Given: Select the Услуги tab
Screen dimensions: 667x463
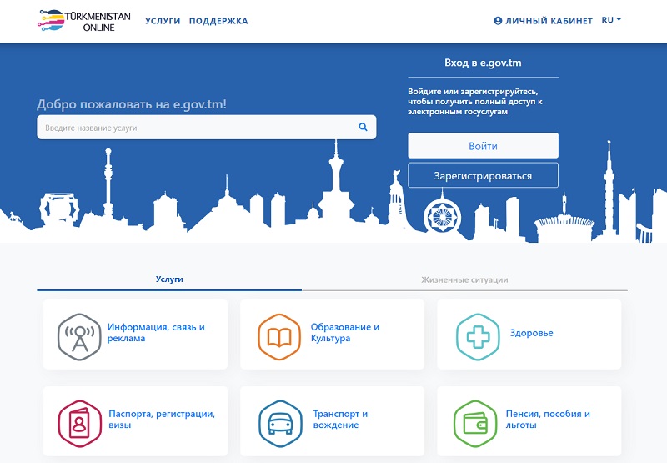Looking at the screenshot, I should [169, 280].
